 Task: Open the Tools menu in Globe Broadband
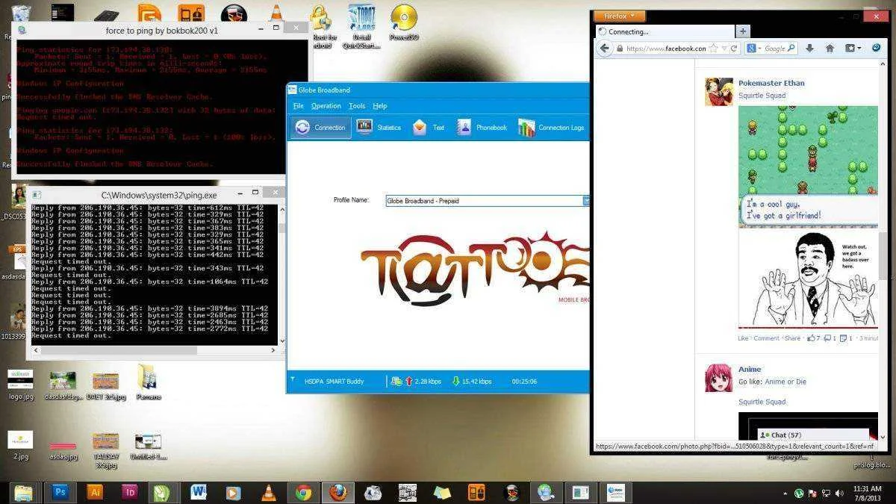pyautogui.click(x=358, y=106)
